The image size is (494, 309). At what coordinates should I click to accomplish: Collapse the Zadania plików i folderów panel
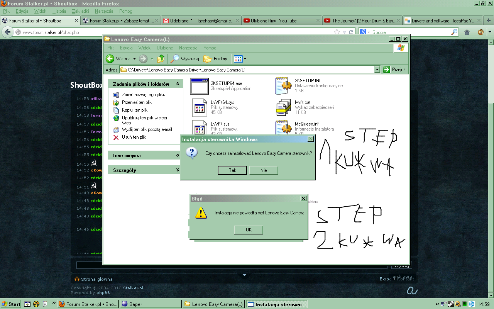[x=178, y=84]
